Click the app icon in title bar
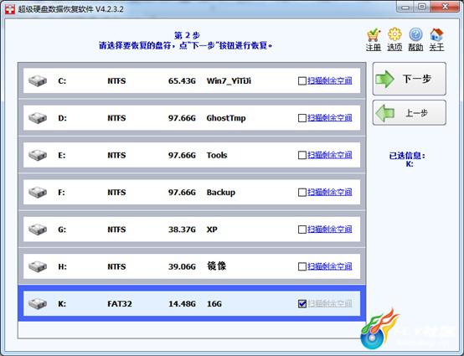Viewport: 464px width, 356px height. (x=9, y=9)
